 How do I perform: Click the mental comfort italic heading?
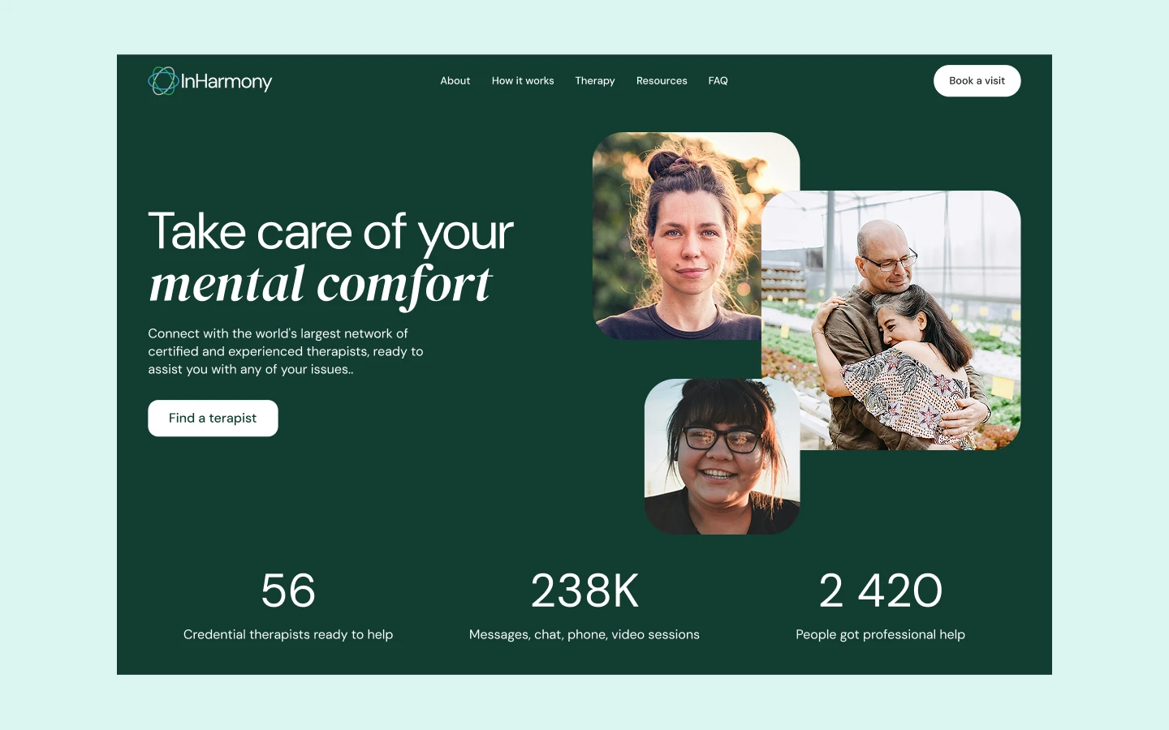[x=321, y=285]
